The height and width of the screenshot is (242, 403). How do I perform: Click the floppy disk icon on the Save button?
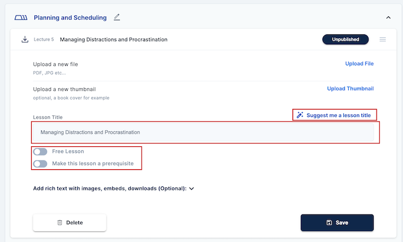pyautogui.click(x=329, y=223)
